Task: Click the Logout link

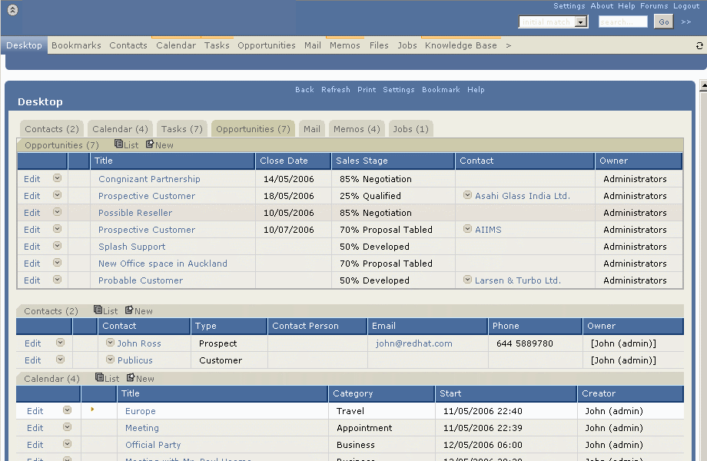Action: pyautogui.click(x=686, y=6)
